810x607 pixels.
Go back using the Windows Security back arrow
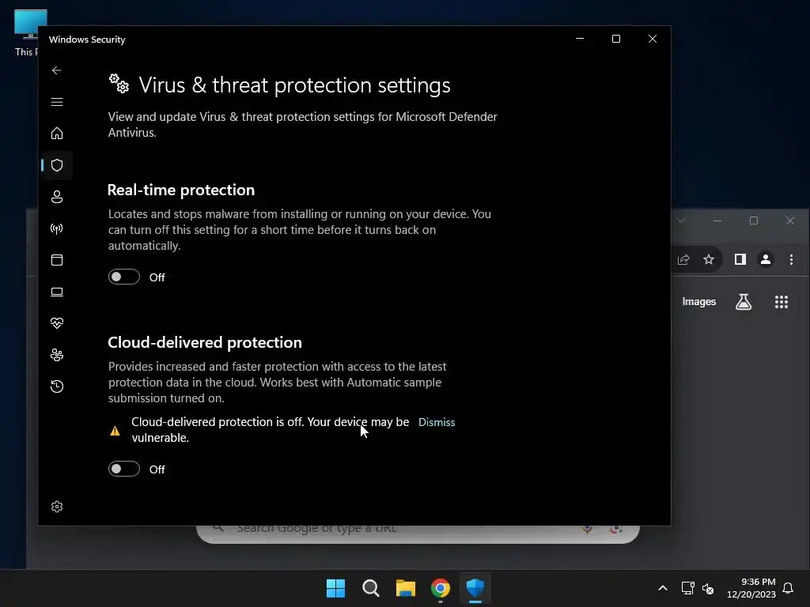tap(57, 70)
